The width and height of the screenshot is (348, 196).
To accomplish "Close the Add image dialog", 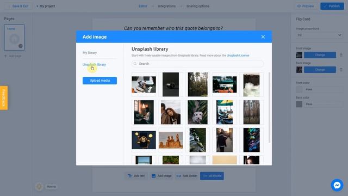I will click(263, 36).
